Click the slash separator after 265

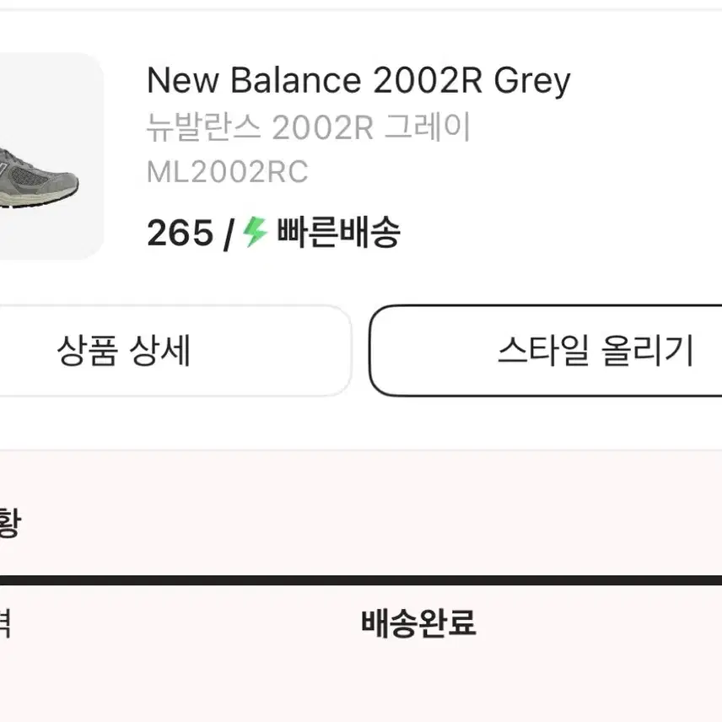229,234
